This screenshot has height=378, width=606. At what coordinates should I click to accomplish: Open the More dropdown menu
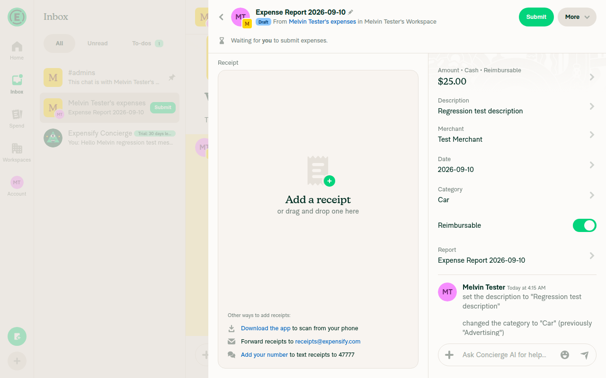[577, 17]
